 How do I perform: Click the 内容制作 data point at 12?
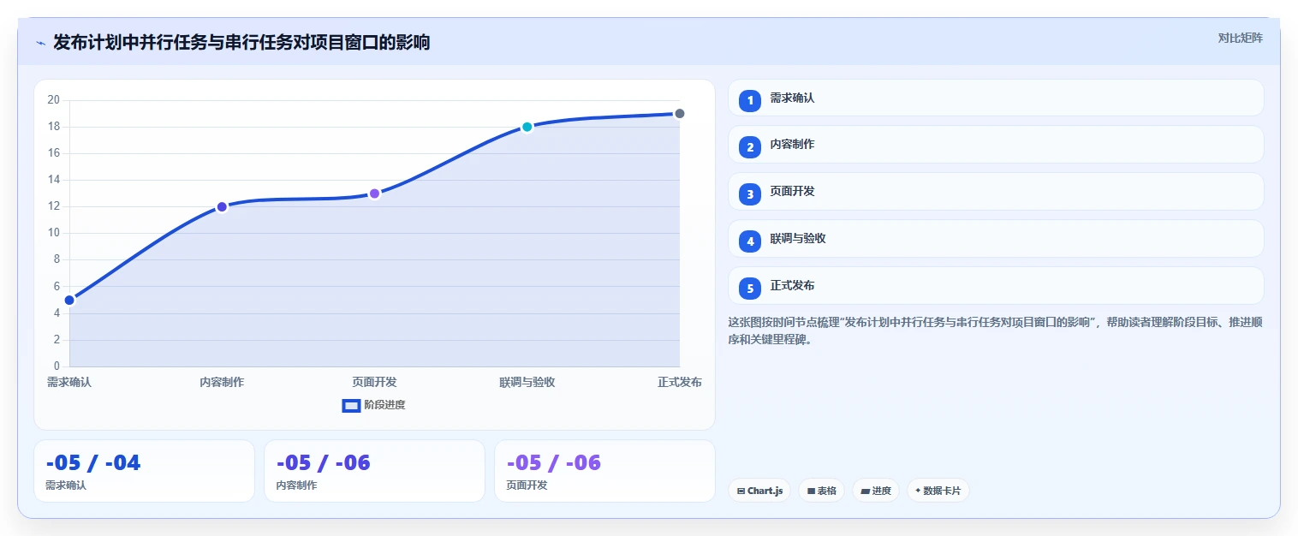222,206
